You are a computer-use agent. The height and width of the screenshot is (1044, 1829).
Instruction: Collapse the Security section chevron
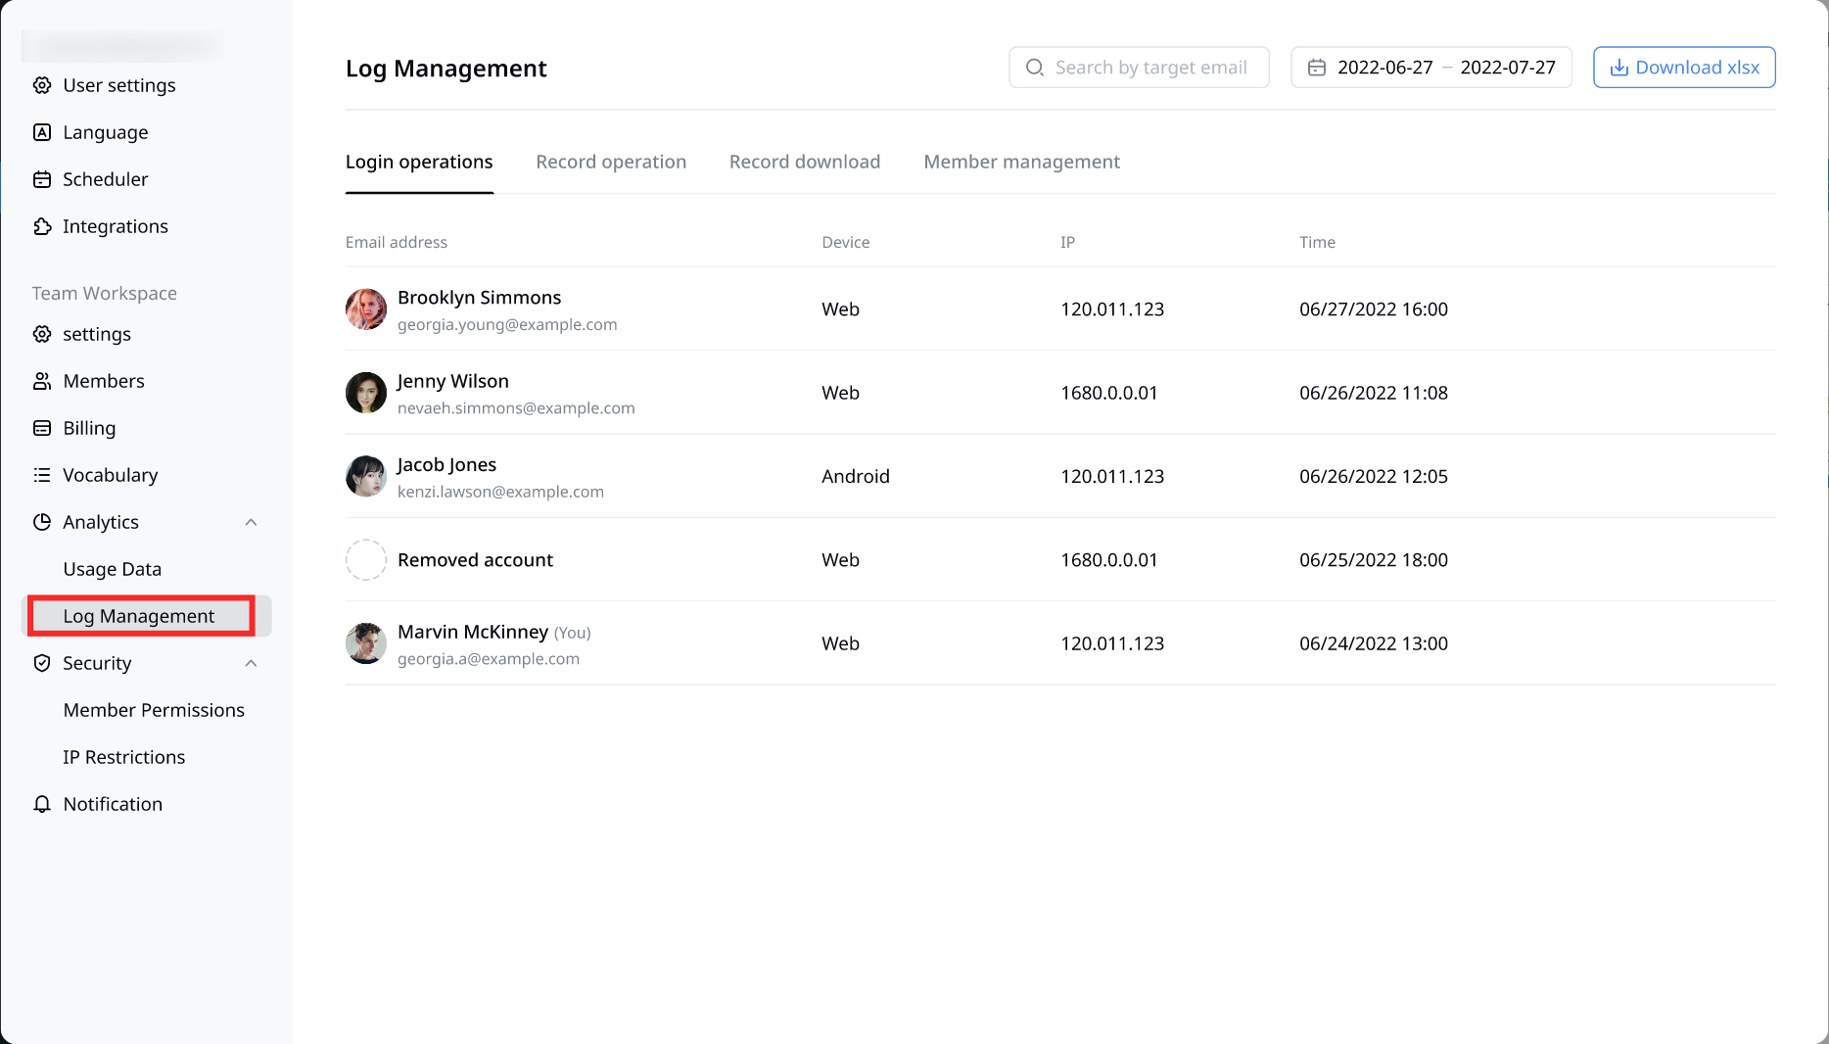[x=251, y=663]
